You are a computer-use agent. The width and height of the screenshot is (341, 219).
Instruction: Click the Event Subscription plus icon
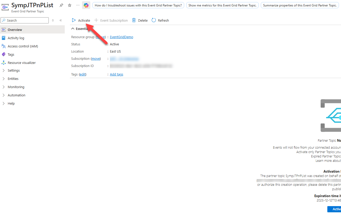coord(96,20)
